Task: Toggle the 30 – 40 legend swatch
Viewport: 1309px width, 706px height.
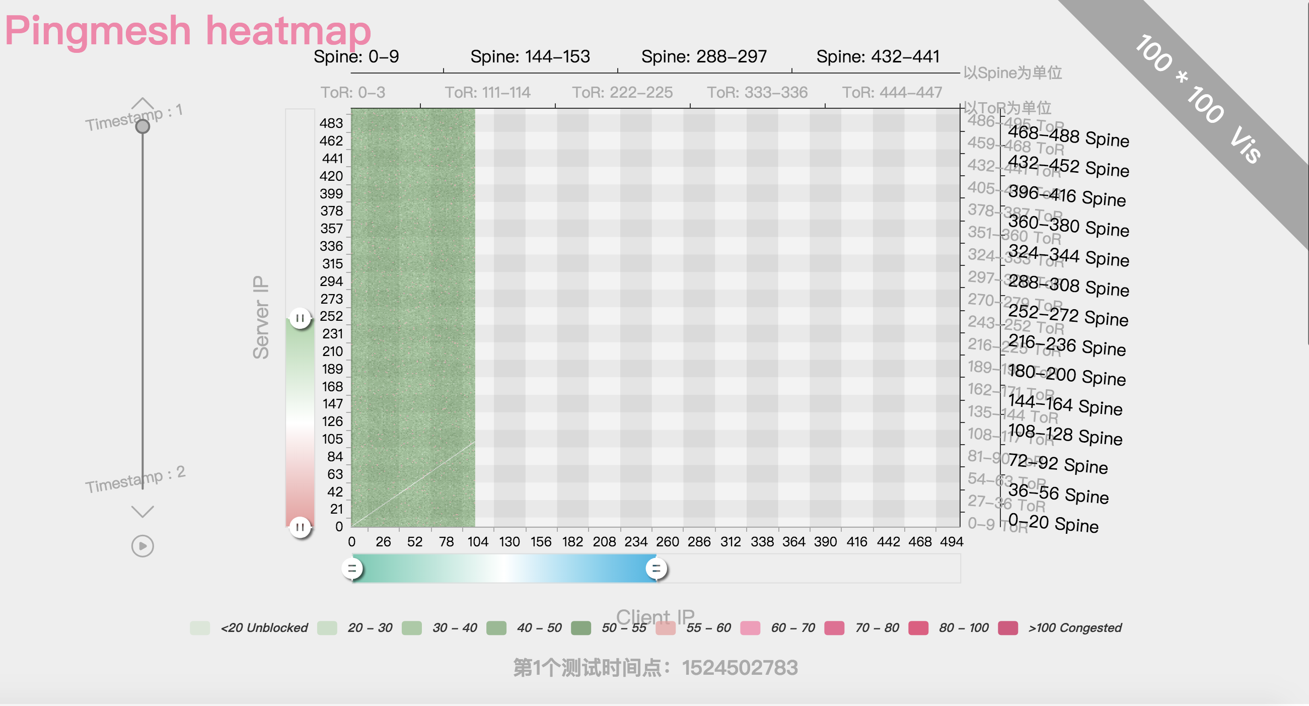Action: [412, 628]
